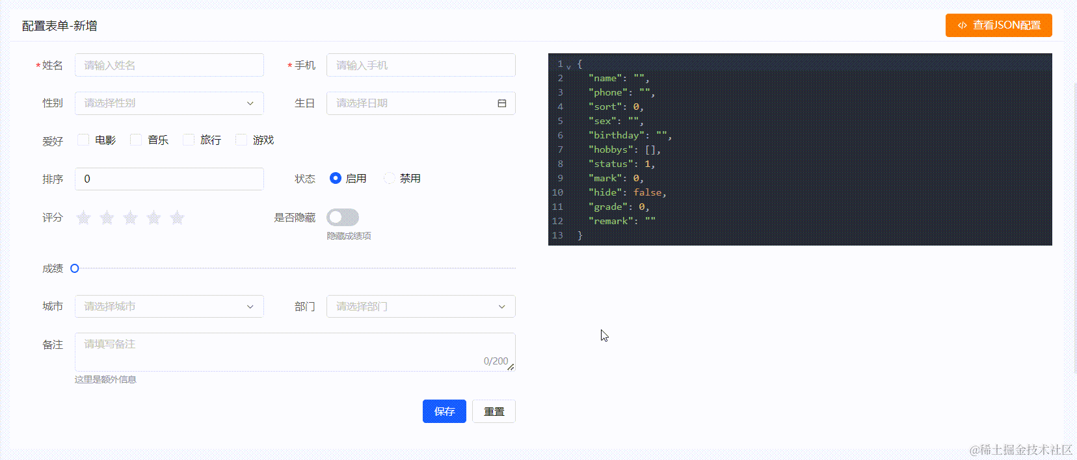The image size is (1077, 460).
Task: Open the 性别 dropdown
Action: pyautogui.click(x=169, y=103)
